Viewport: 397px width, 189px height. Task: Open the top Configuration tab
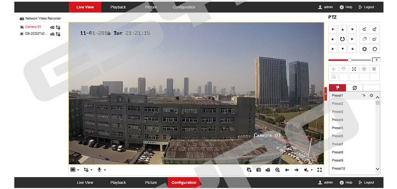(x=184, y=7)
